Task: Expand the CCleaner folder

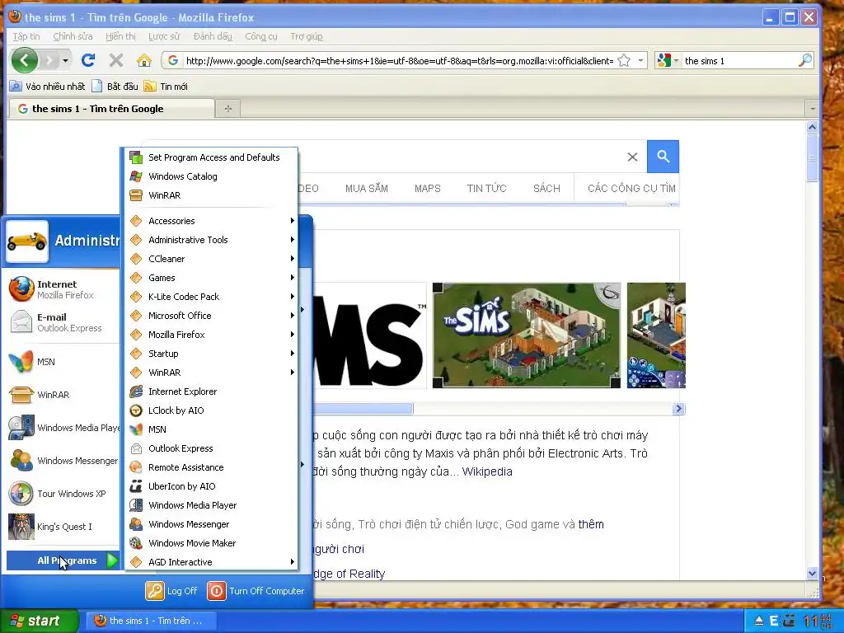Action: point(210,259)
